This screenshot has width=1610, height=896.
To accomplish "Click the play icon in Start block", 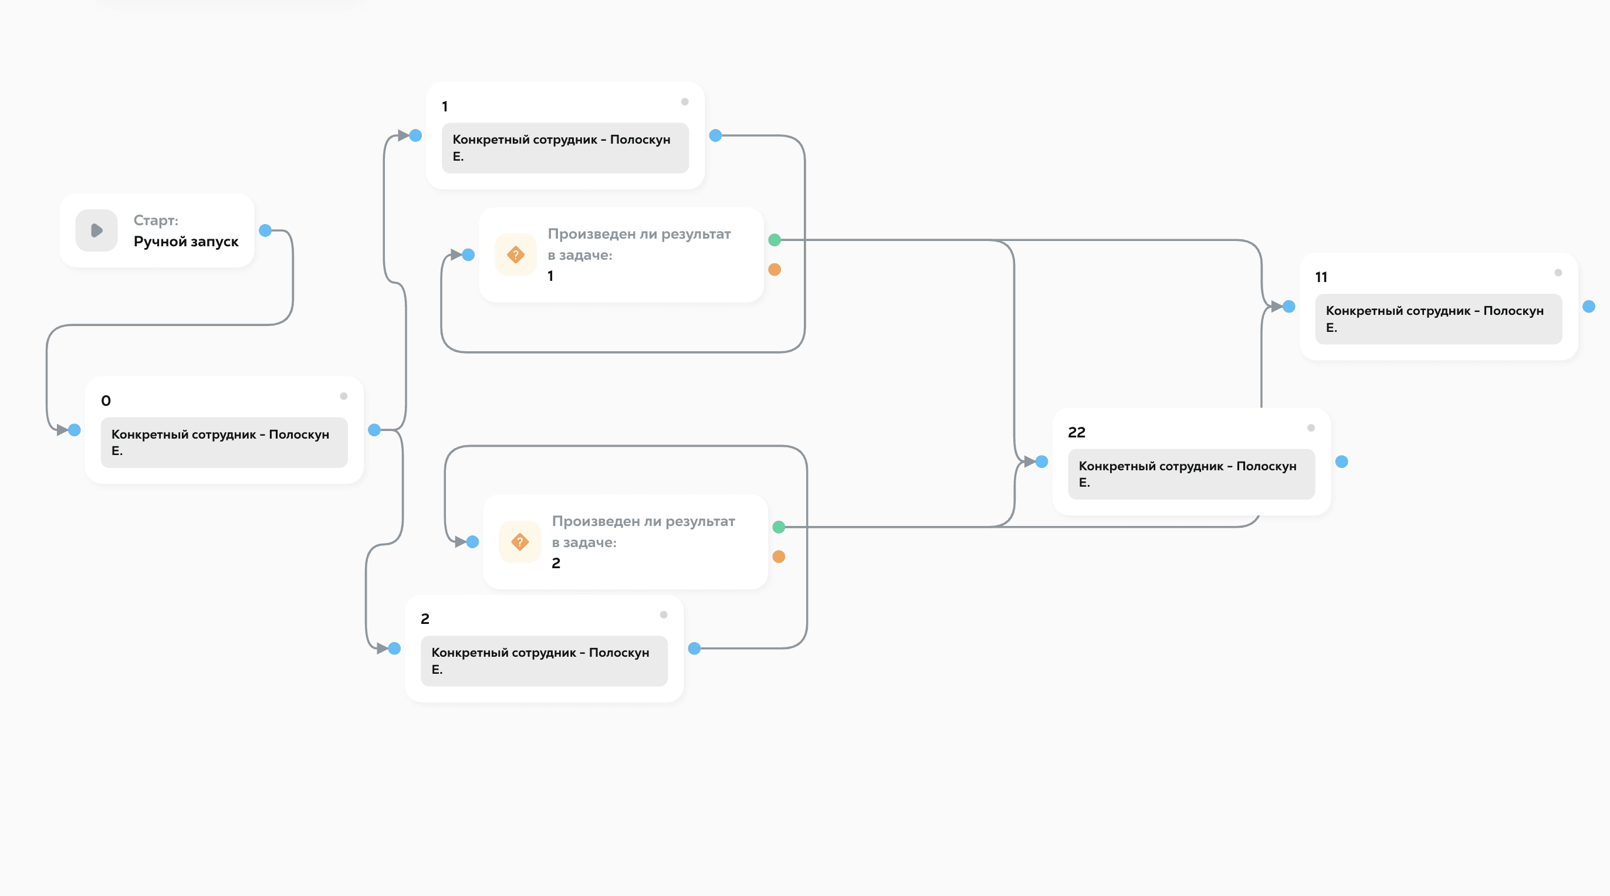I will [x=96, y=230].
